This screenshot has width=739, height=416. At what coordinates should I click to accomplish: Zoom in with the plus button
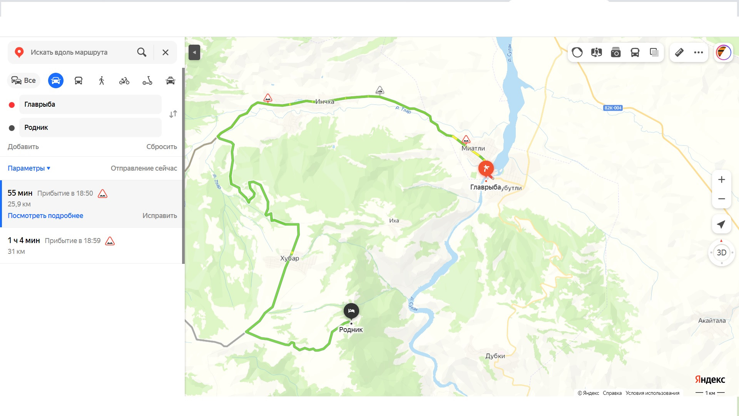722,179
